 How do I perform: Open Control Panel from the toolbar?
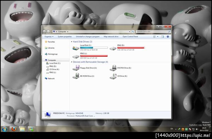pyautogui.click(x=130, y=37)
